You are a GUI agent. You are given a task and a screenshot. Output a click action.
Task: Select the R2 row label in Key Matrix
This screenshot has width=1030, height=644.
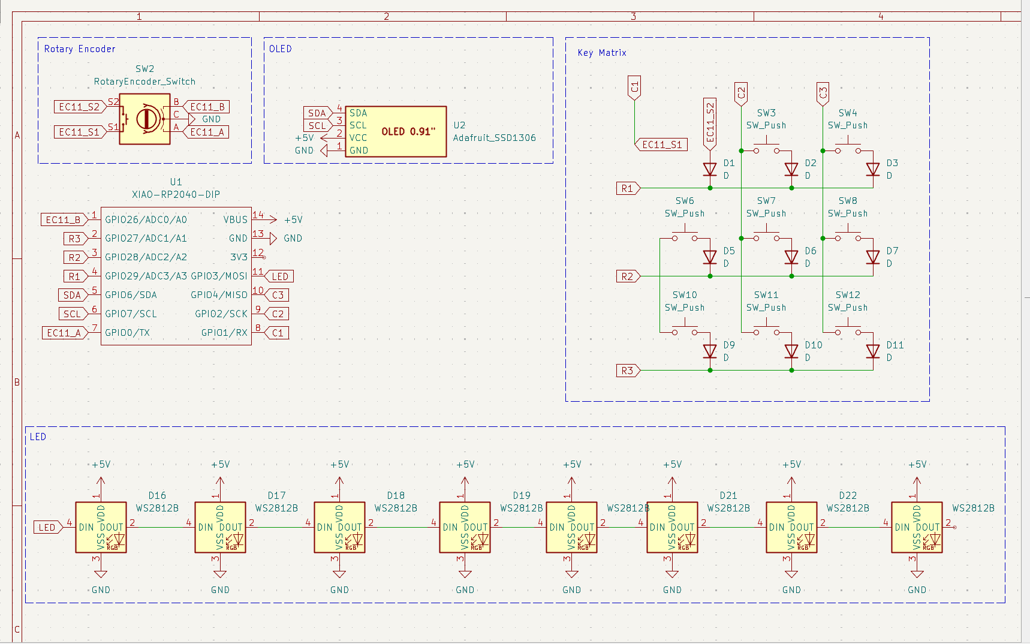point(628,276)
